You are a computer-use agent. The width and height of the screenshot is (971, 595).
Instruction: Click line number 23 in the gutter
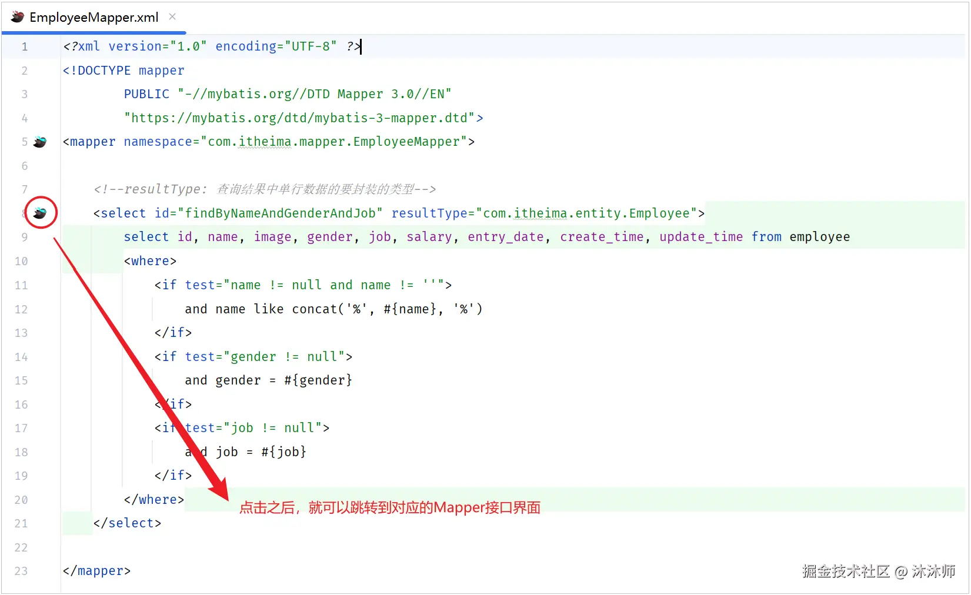tap(21, 571)
